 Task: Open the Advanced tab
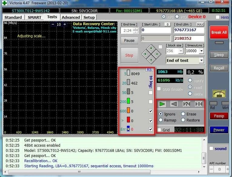[71, 17]
